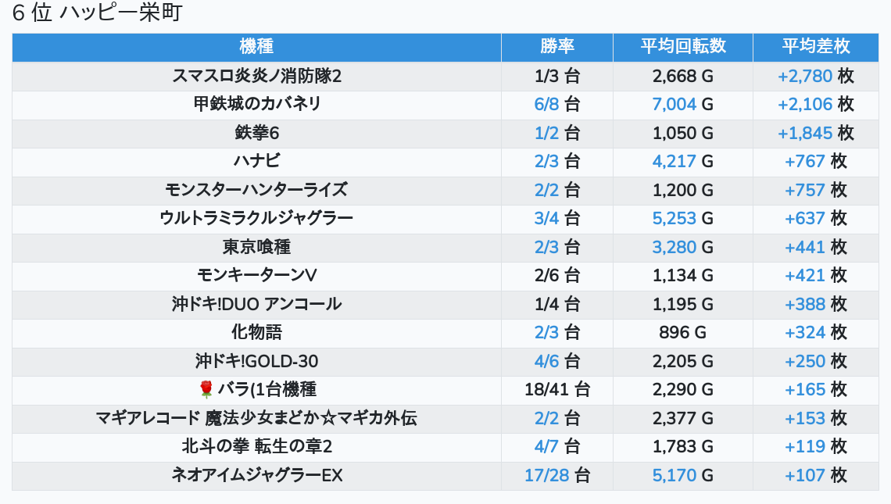The image size is (891, 504).
Task: Select the スマスロ炎炎ノ消防隊2 machine row
Action: (256, 77)
